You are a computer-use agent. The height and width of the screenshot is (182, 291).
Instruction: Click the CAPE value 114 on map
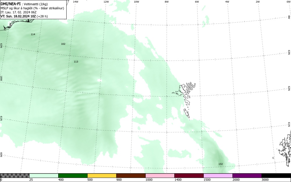coord(33,34)
